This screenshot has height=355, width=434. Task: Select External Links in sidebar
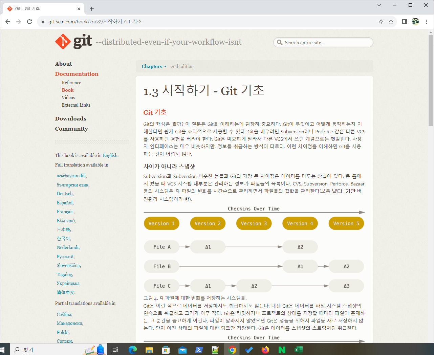click(x=76, y=105)
